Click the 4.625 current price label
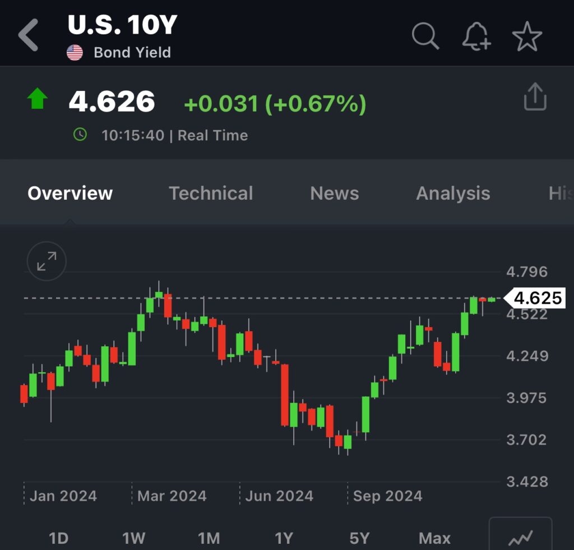The image size is (574, 550). point(536,298)
